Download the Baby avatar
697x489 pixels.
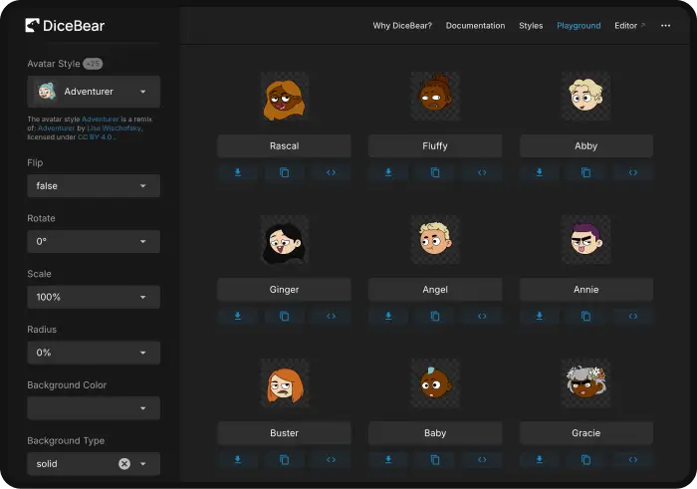[x=388, y=460]
